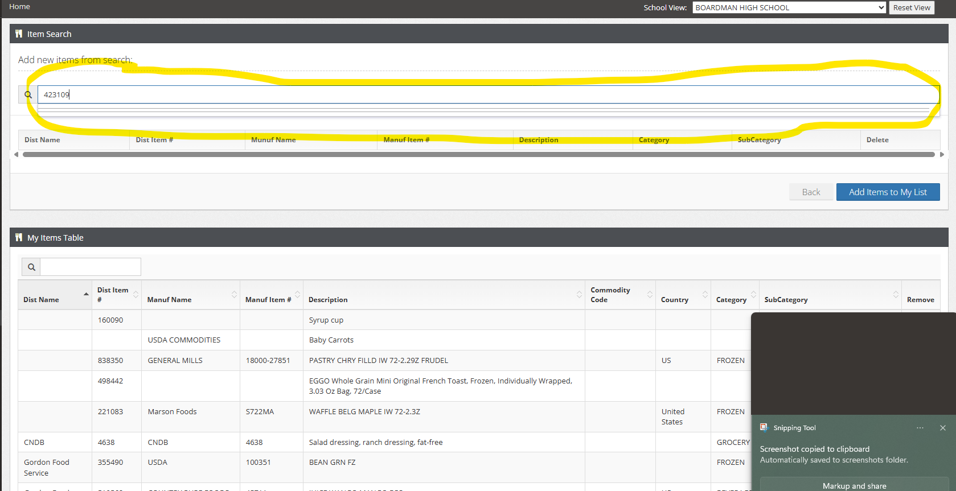Select the 100351 manuf item cell
The image size is (956, 491).
tap(272, 467)
